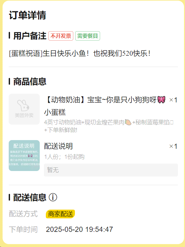The image size is (185, 247).
Task: Select the order time 2025-05-20 19:54:47
Action: pyautogui.click(x=79, y=229)
